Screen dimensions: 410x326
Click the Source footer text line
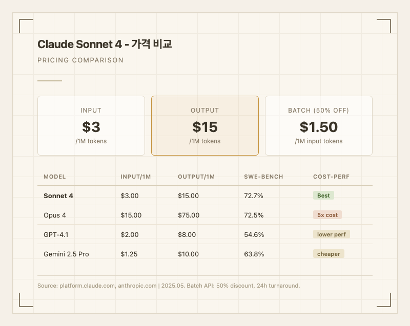coord(169,286)
